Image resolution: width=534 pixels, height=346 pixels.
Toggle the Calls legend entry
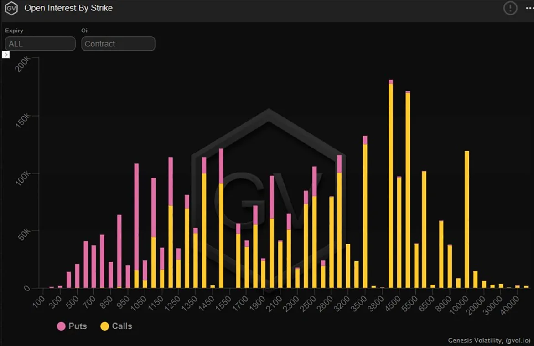tap(116, 326)
